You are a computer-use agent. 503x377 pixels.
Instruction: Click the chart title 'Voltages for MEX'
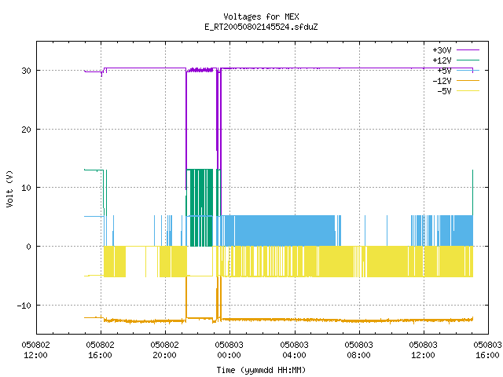261,16
